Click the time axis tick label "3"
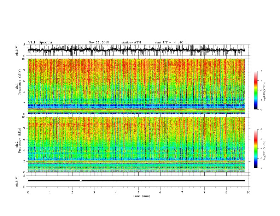This screenshot has width=280, height=216. pos(94,192)
